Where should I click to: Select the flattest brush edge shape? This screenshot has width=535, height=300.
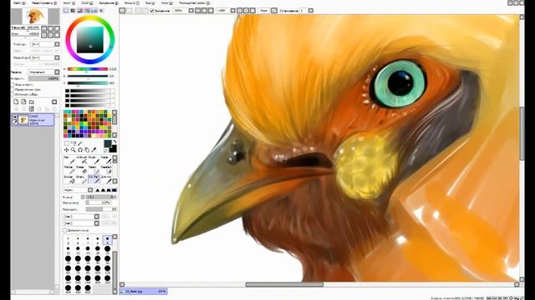(x=115, y=190)
